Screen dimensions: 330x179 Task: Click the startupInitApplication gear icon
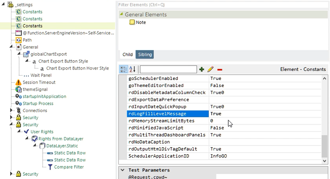[18, 96]
